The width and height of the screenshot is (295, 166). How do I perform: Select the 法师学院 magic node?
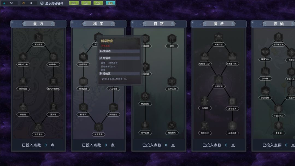coord(219,79)
